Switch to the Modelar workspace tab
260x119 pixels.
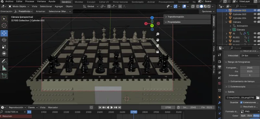point(79,2)
